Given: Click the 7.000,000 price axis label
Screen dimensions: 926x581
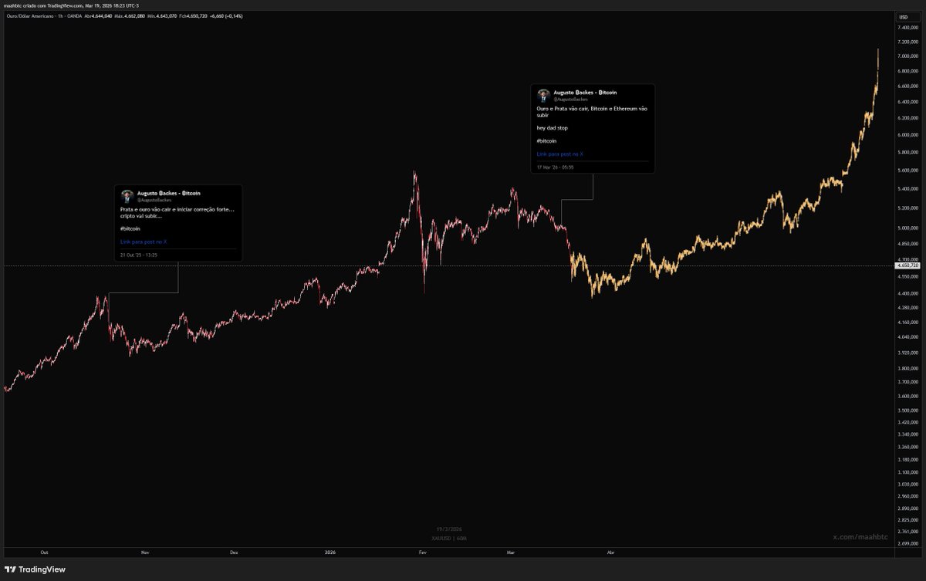Looking at the screenshot, I should point(907,56).
